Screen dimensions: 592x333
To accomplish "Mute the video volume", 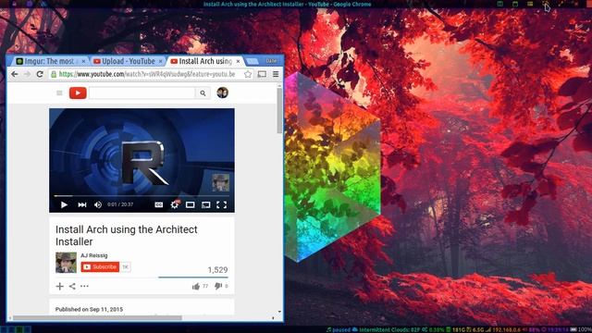I will 98,204.
